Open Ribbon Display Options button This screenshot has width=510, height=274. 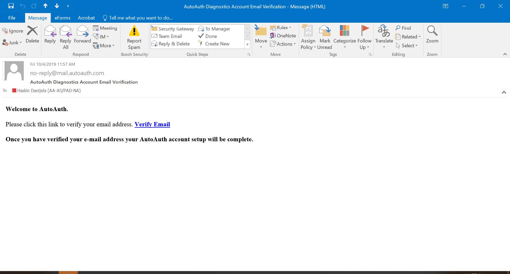pyautogui.click(x=445, y=6)
